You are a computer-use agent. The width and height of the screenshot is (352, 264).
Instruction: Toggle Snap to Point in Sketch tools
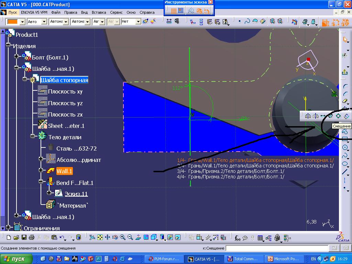[181, 11]
